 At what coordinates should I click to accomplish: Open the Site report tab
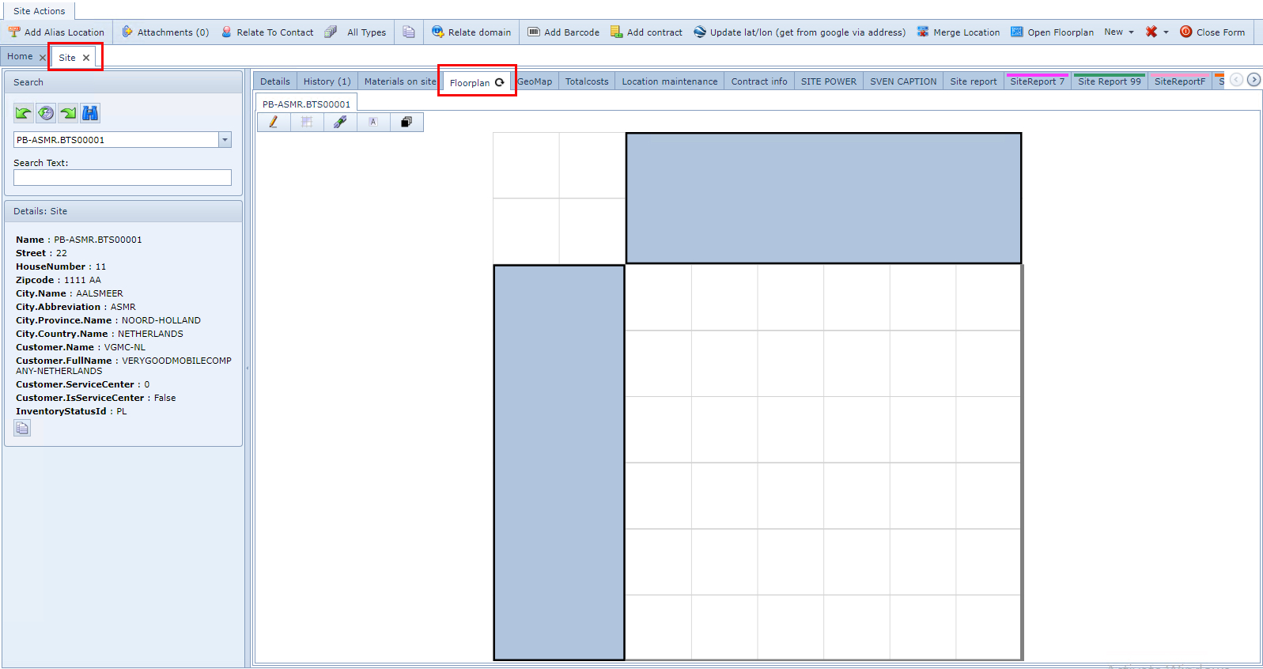coord(974,81)
